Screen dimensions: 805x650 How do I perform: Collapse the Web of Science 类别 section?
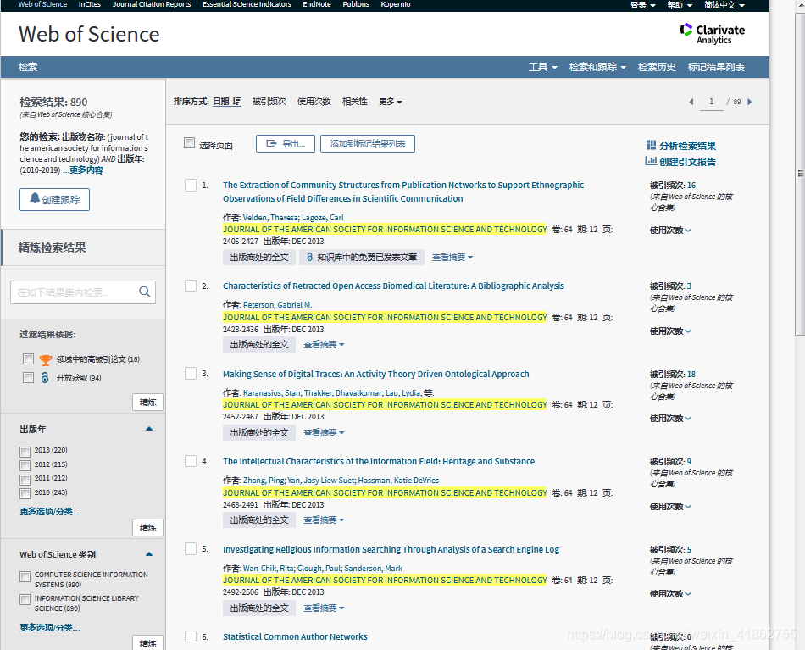coord(149,554)
